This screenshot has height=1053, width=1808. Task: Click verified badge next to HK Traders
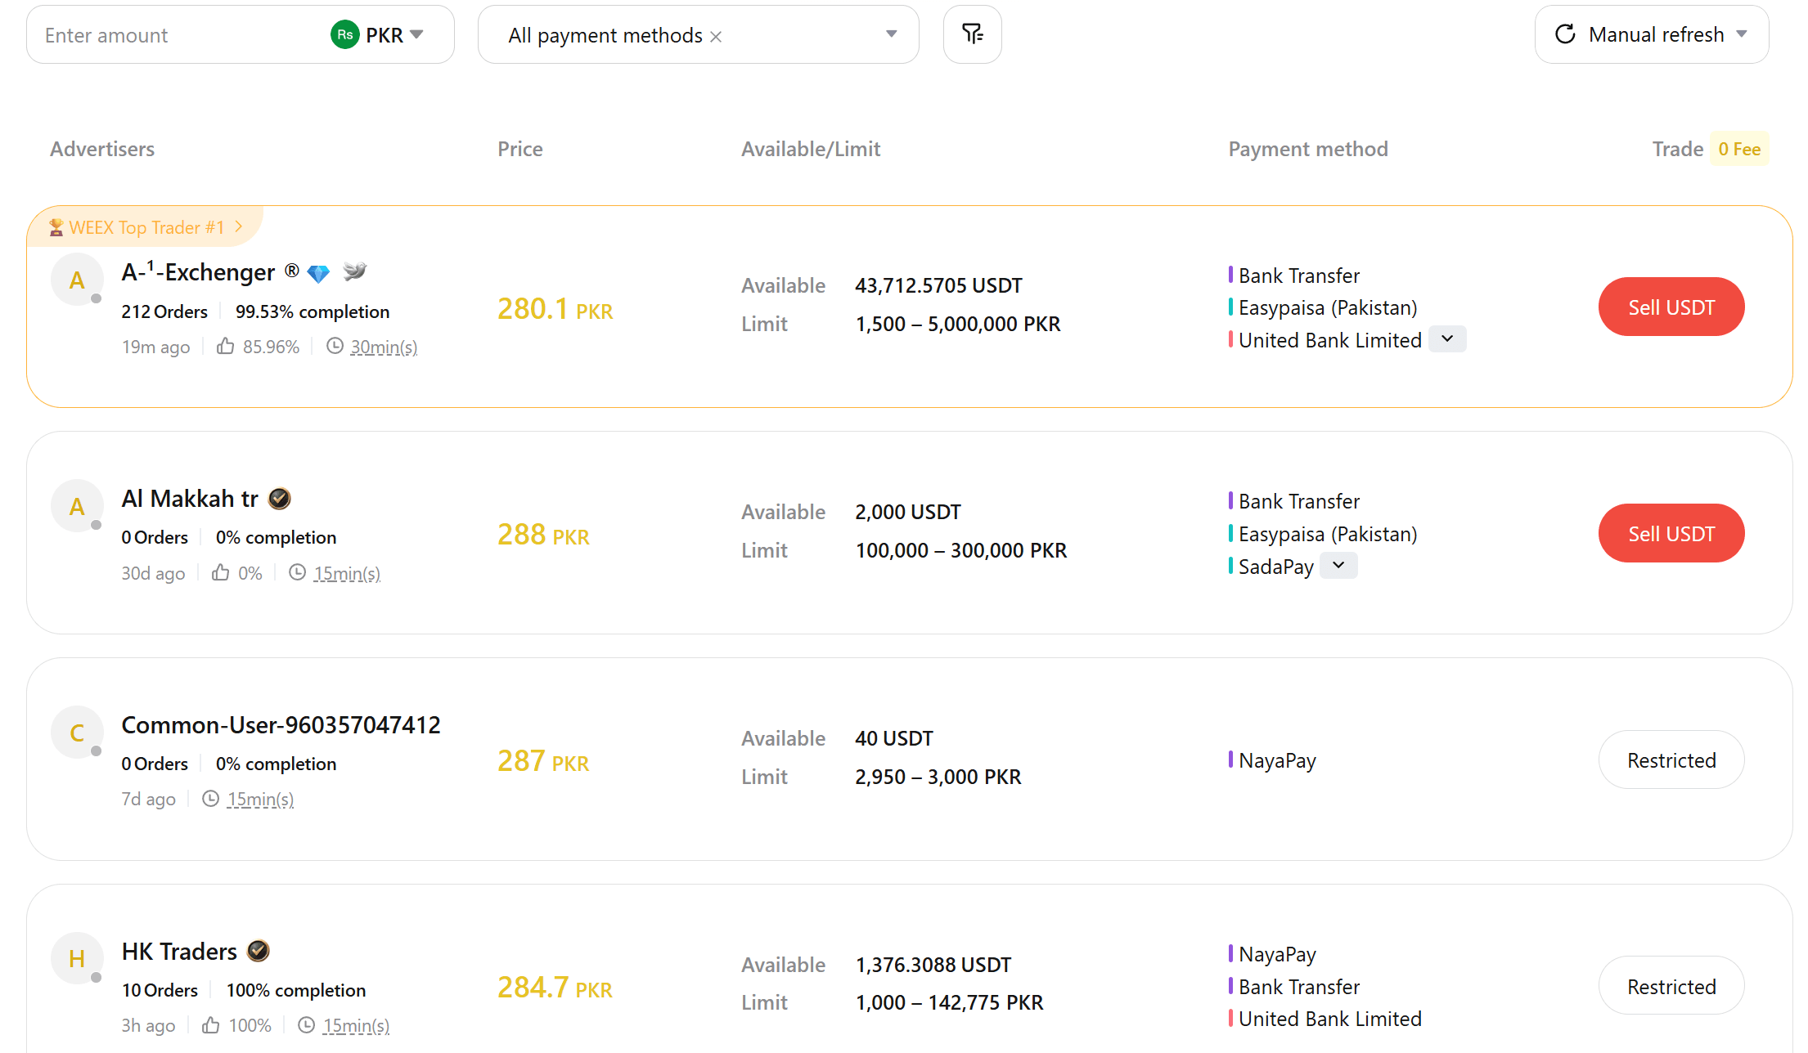tap(259, 951)
